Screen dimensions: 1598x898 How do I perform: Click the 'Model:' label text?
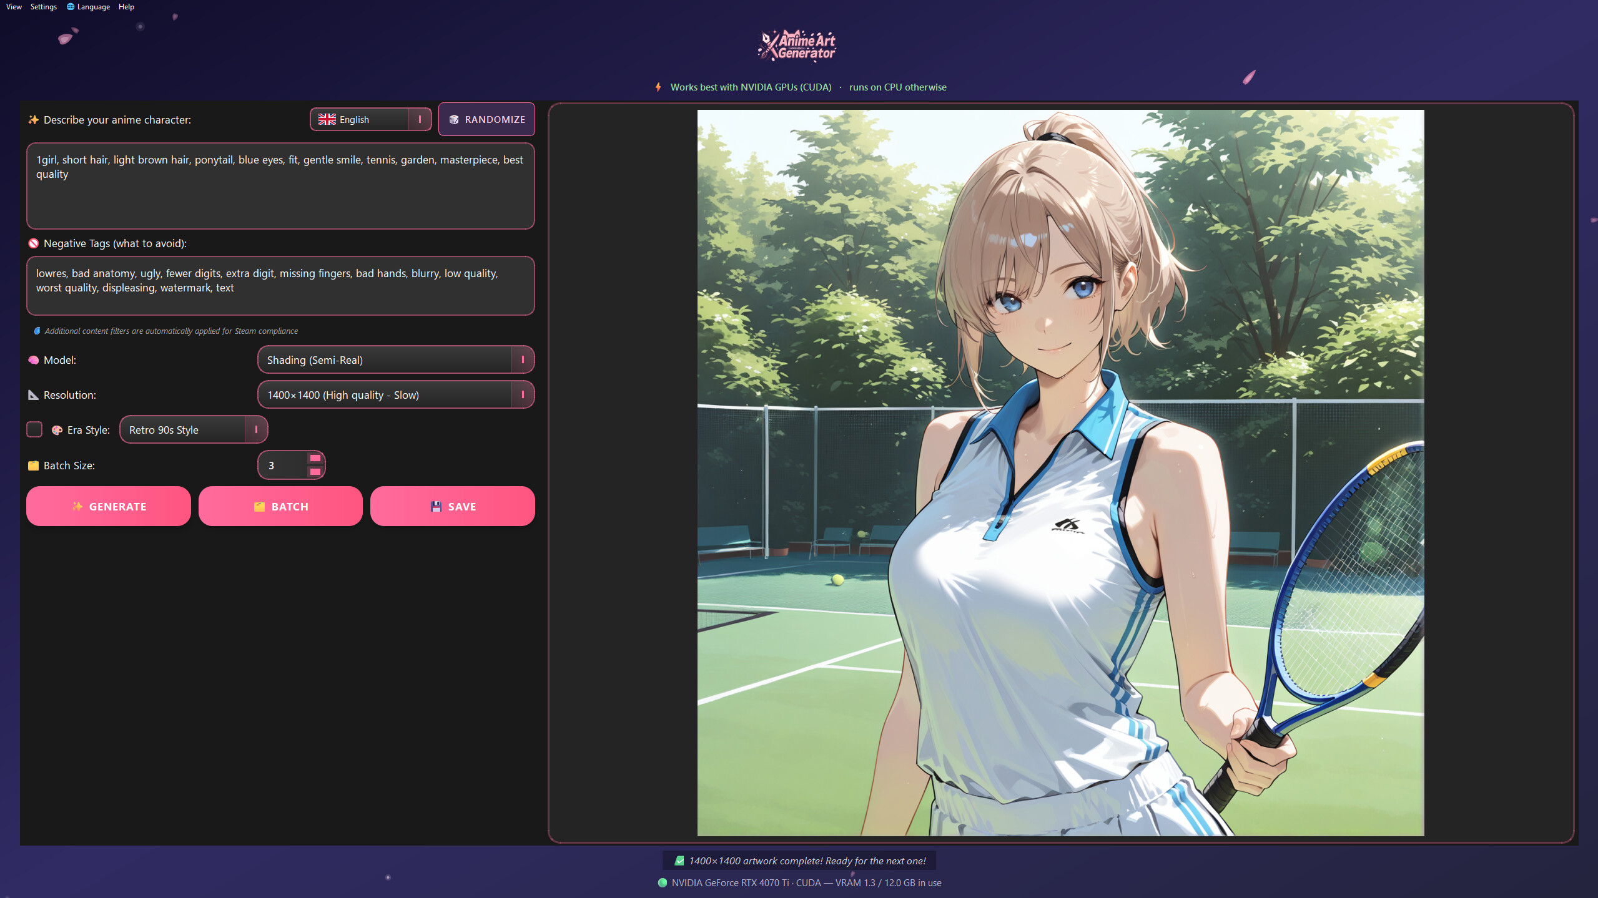[60, 360]
